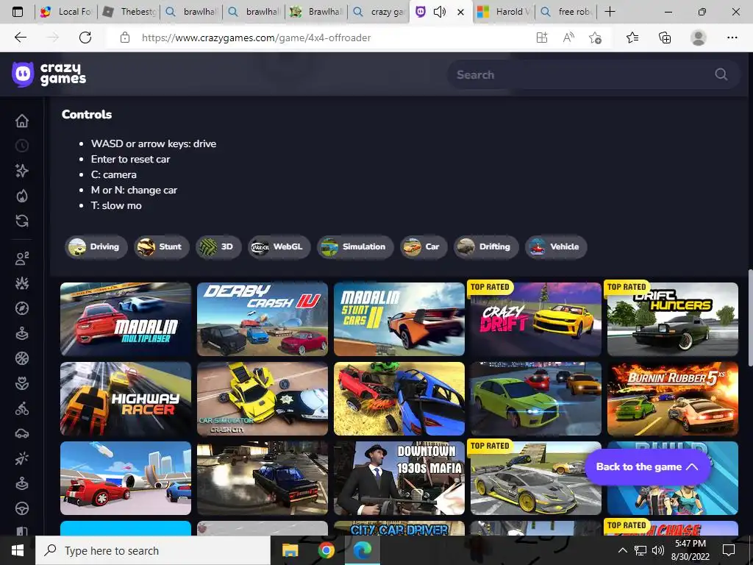Click Back to the game button

tap(647, 466)
